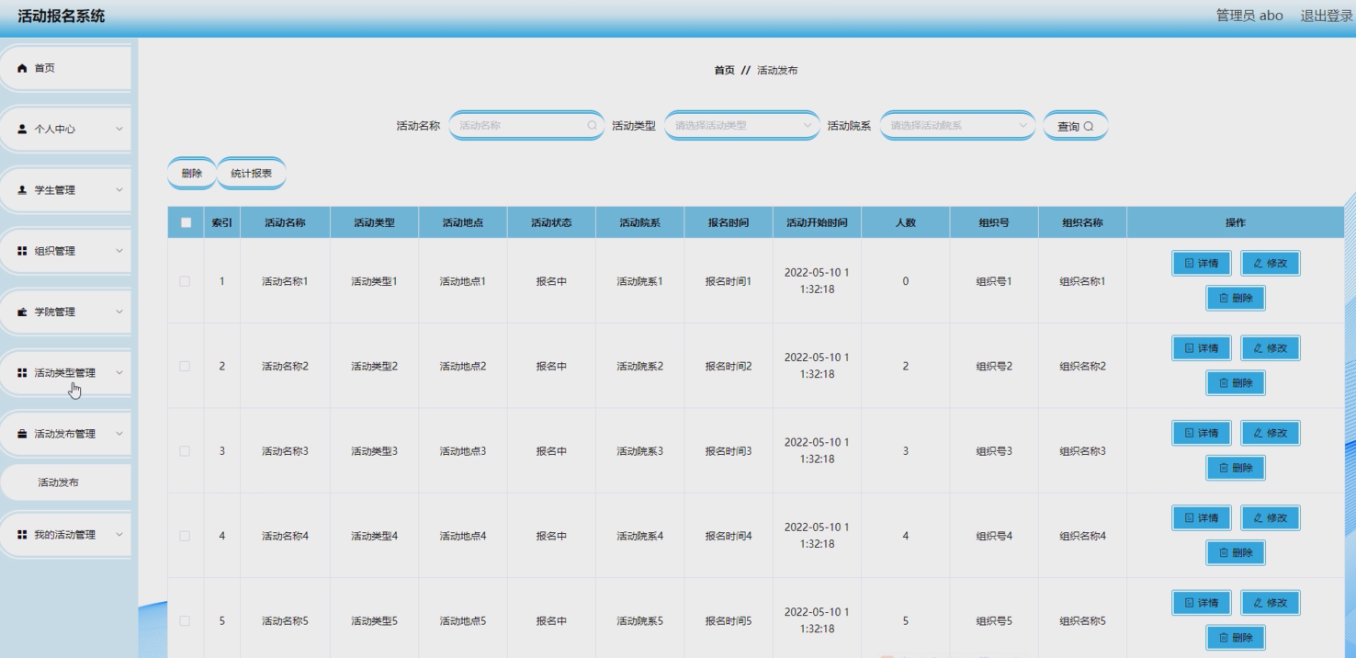
Task: Expand 我的活动管理 chevron in sidebar
Action: click(x=119, y=535)
